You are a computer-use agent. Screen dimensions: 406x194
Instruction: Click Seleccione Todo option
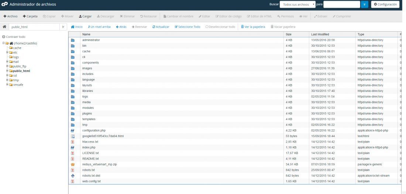pos(187,27)
